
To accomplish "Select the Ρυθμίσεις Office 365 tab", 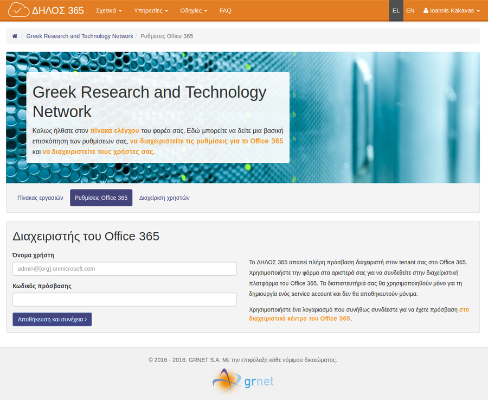I will [101, 198].
